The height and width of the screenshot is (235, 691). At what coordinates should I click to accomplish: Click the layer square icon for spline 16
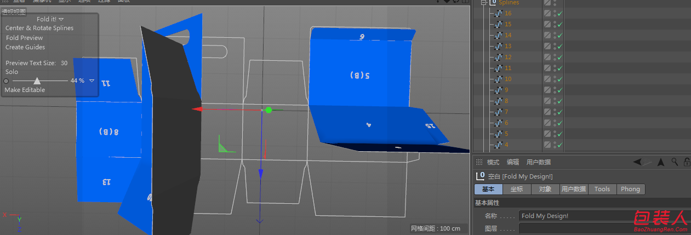click(547, 14)
